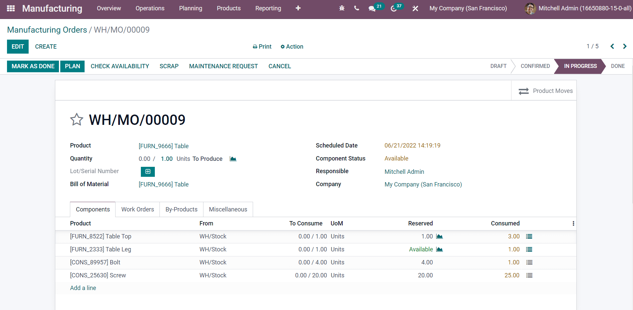Click Add a line
This screenshot has width=633, height=310.
coord(83,288)
